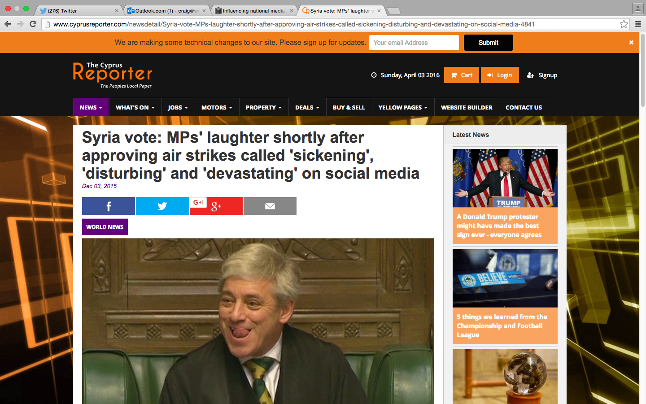The image size is (646, 404).
Task: Open WEBSITE BUILDER page
Action: [x=467, y=107]
